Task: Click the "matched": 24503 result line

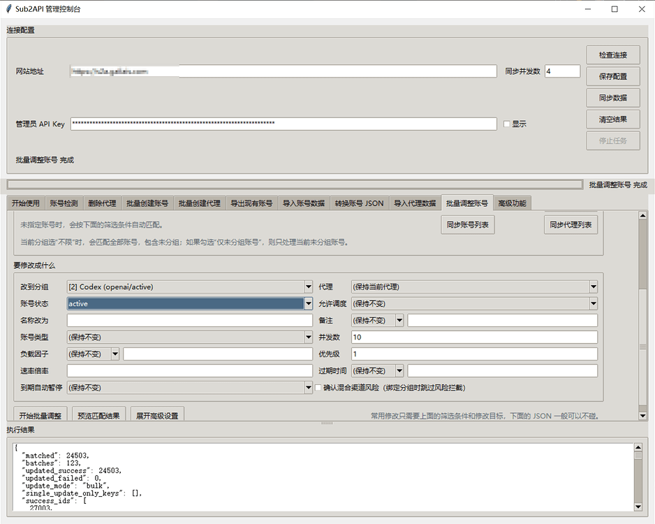Action: point(56,456)
